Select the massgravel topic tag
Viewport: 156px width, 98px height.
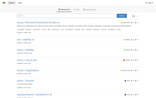(112, 30)
